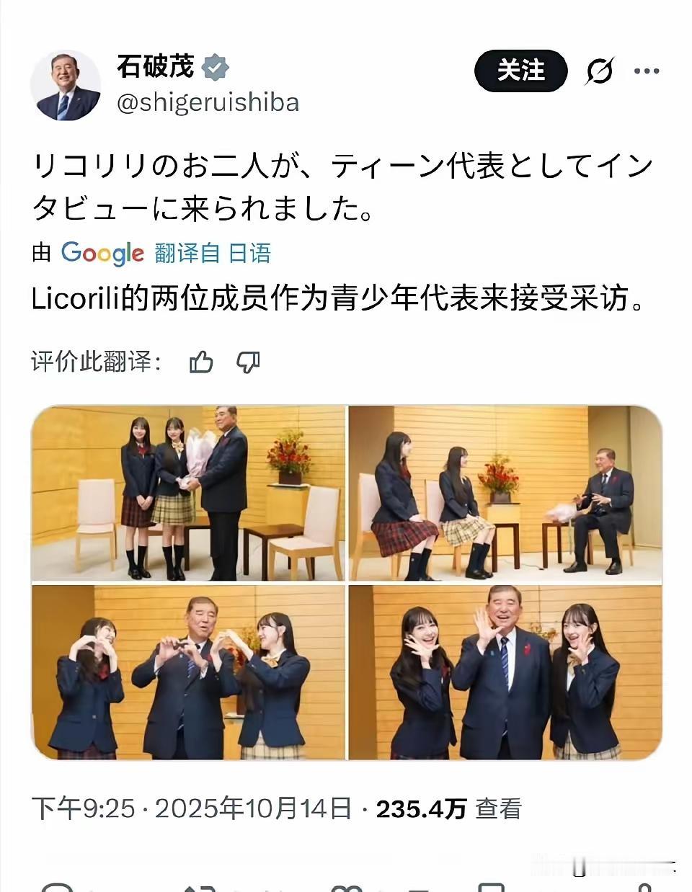The height and width of the screenshot is (892, 692).
Task: Click the 关注 follow button
Action: (520, 71)
